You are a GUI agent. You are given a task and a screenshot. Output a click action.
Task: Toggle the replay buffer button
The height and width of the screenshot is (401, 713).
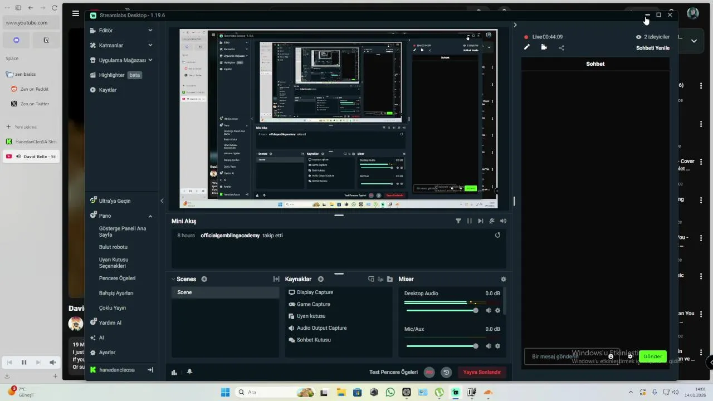pos(446,372)
